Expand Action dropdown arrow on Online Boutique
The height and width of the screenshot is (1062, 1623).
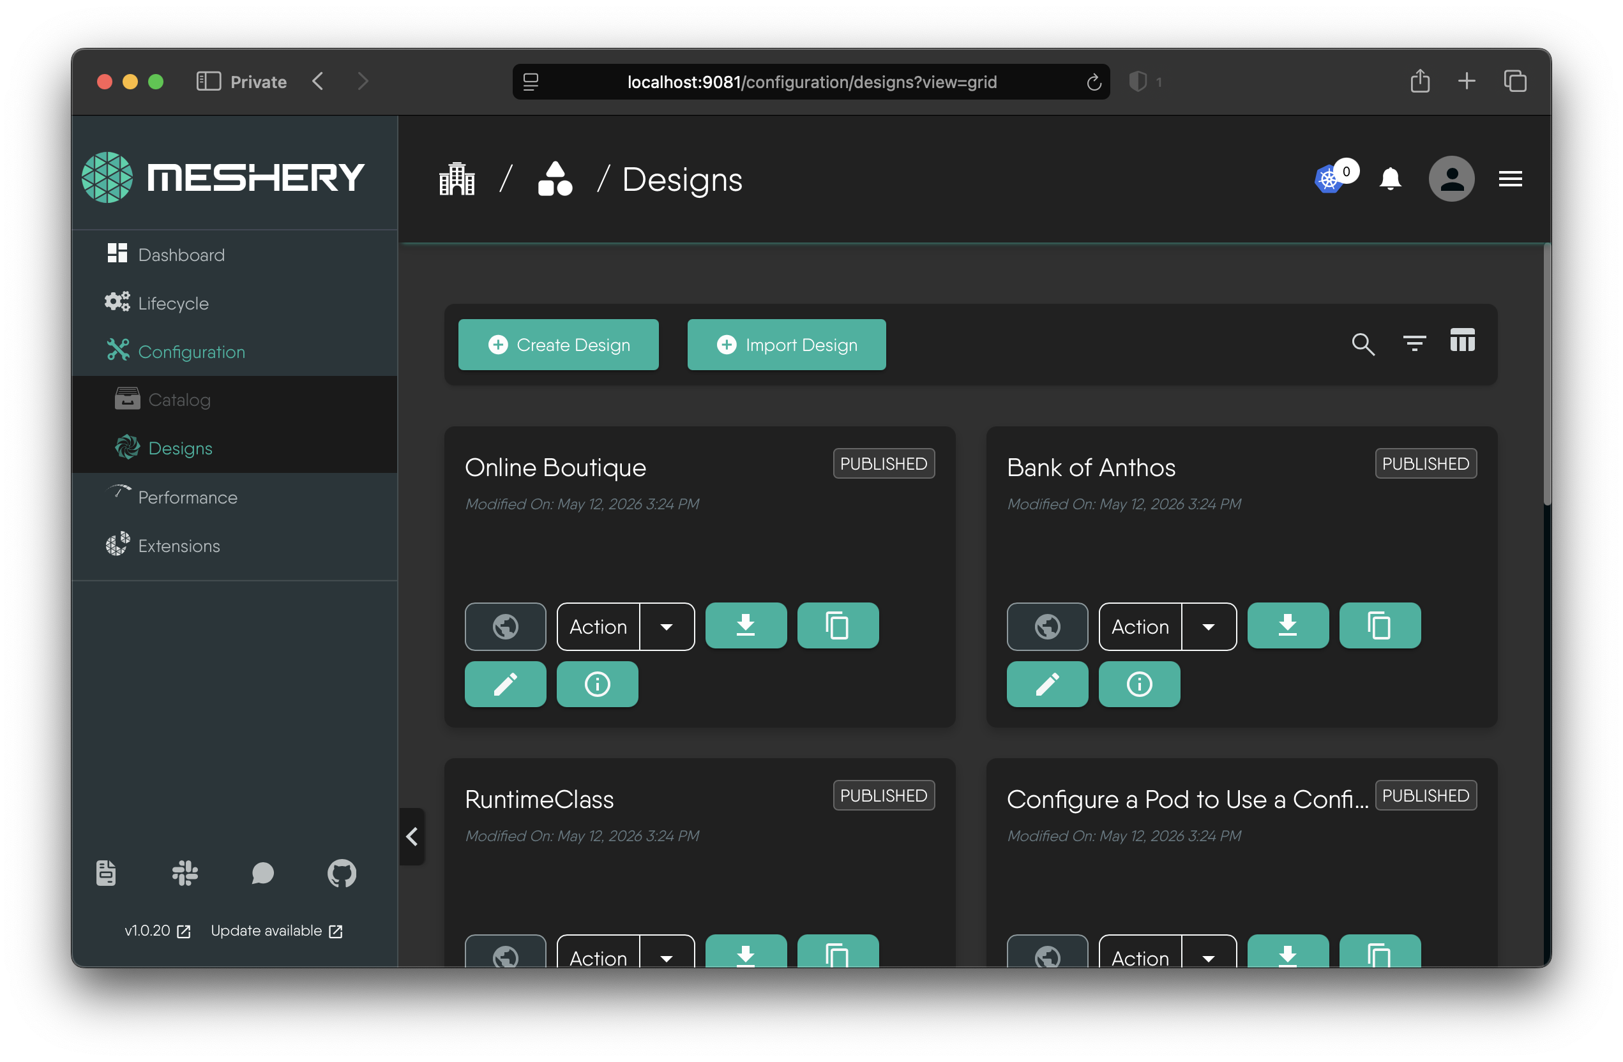(667, 627)
